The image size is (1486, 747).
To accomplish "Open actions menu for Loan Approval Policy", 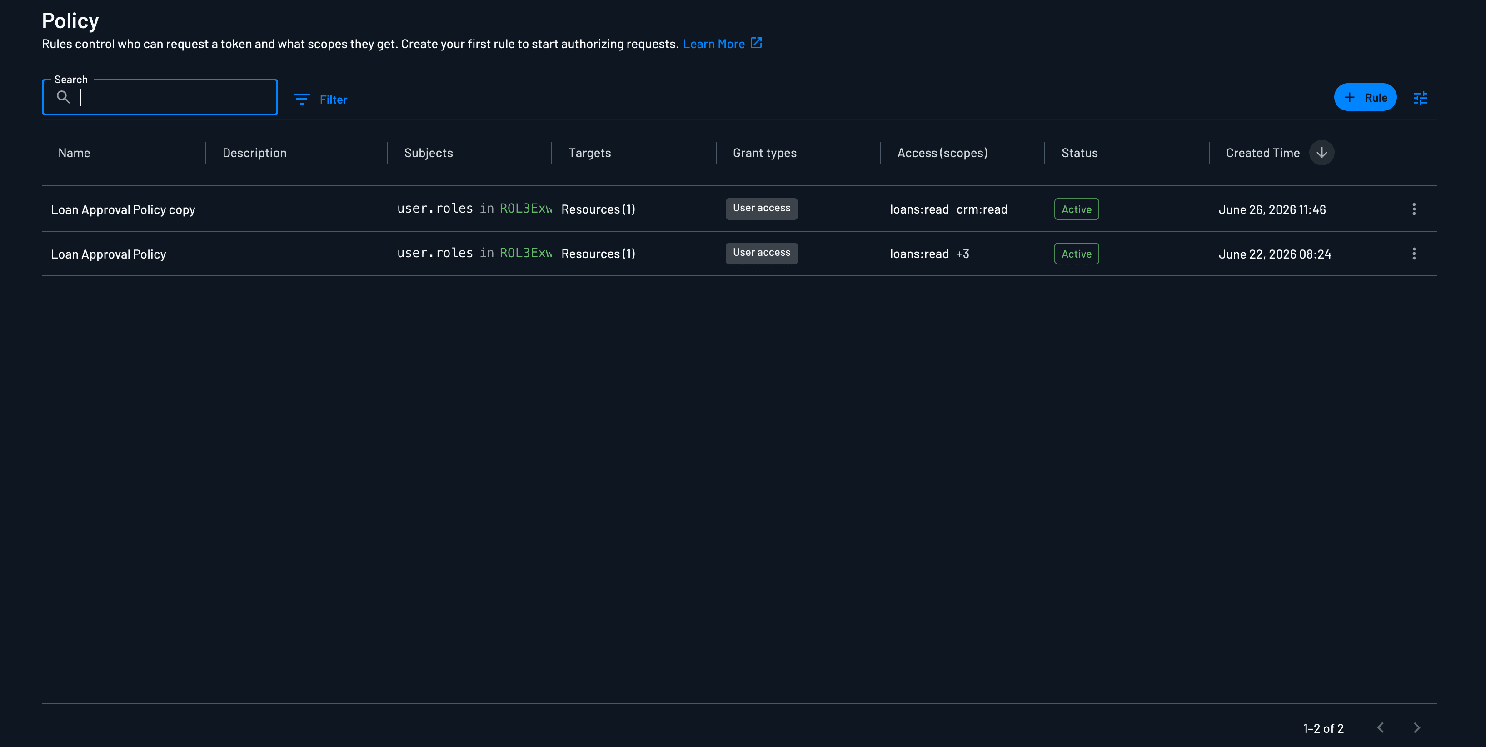I will click(1414, 254).
